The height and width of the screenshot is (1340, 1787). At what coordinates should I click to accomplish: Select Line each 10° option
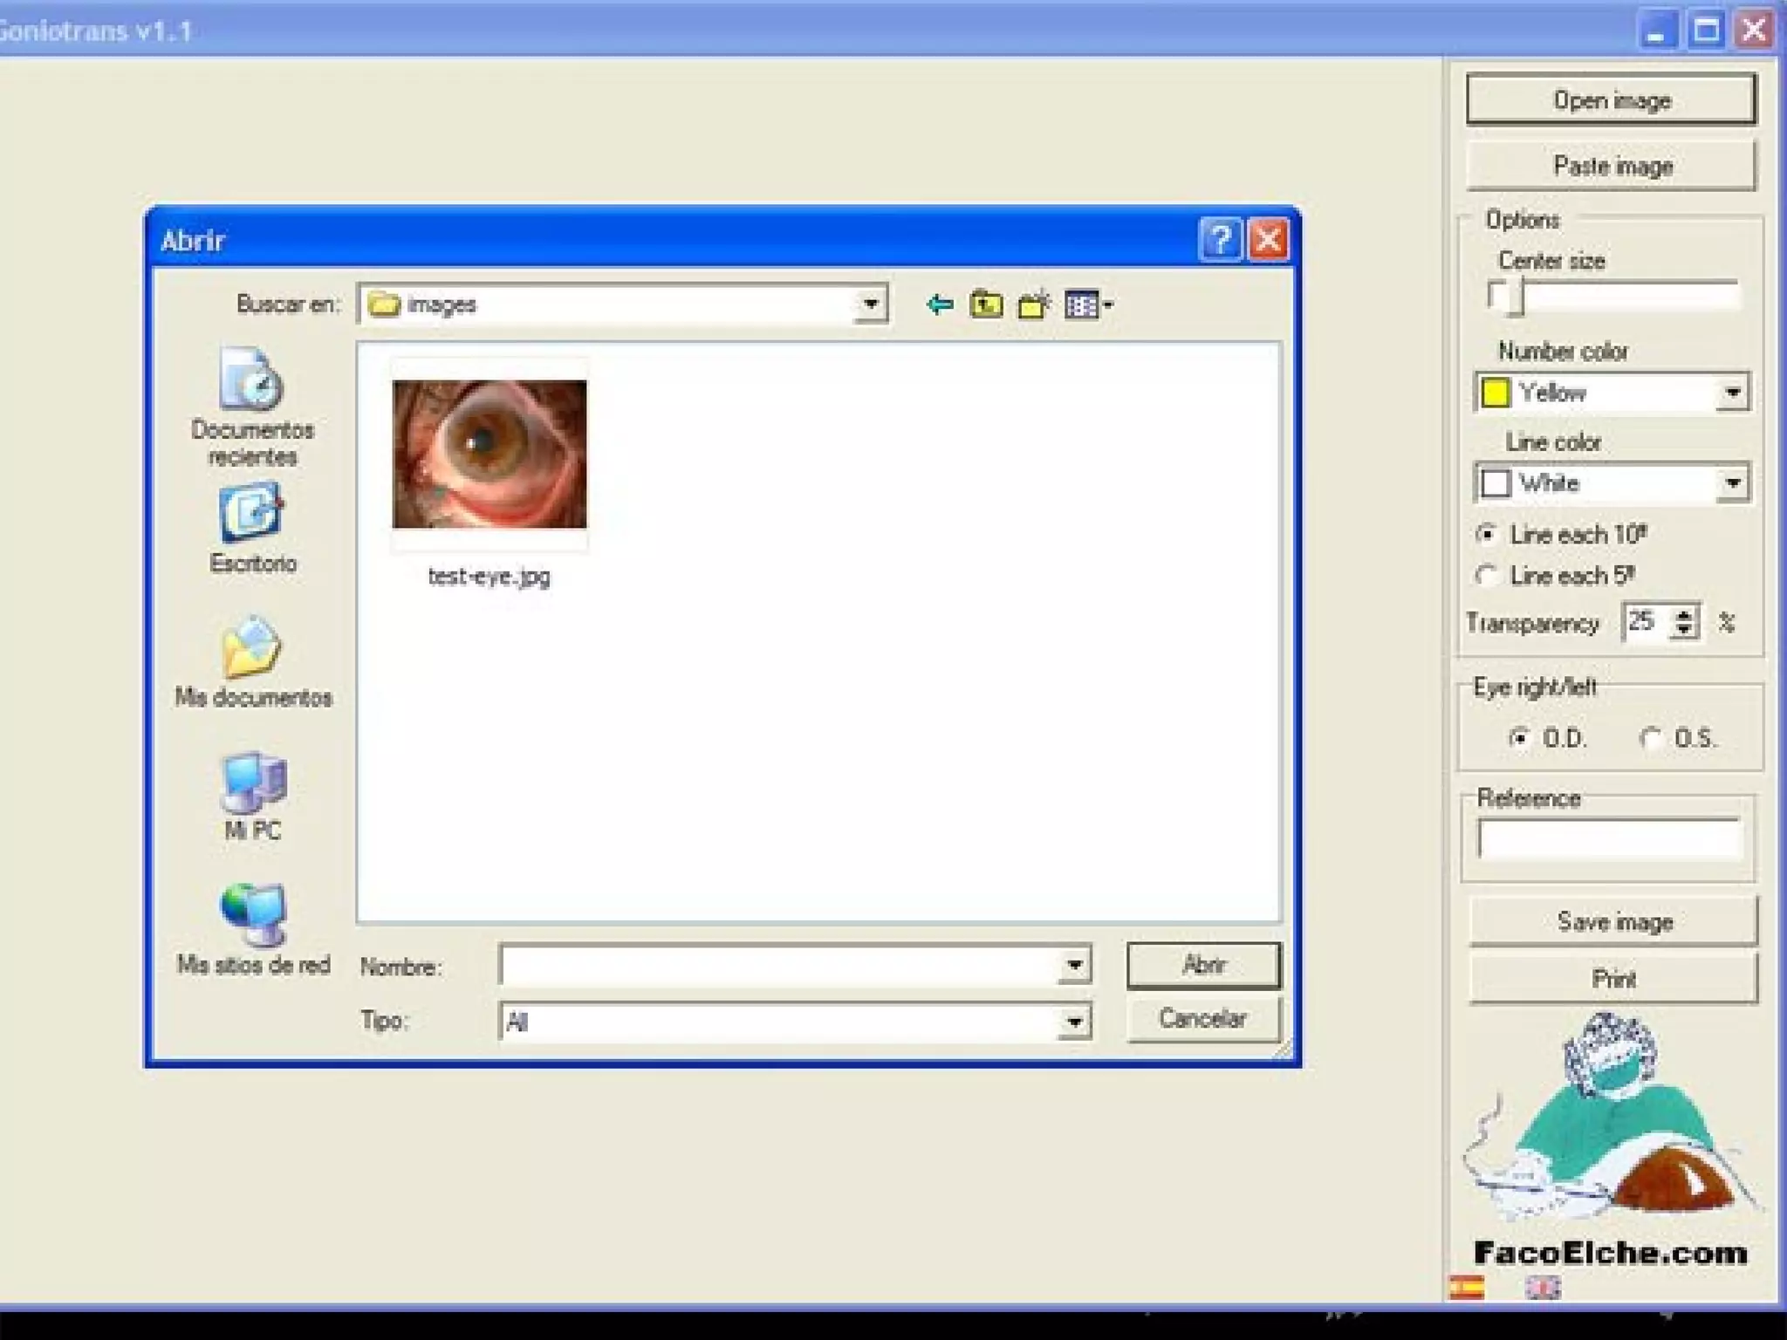[x=1487, y=534]
